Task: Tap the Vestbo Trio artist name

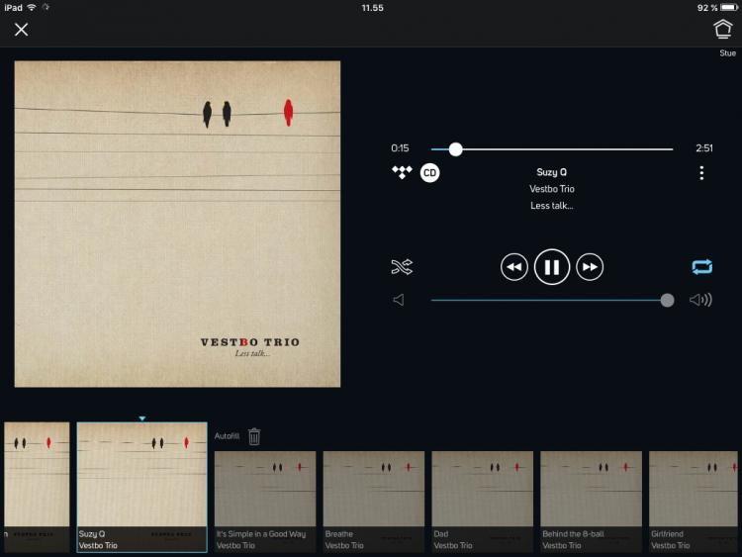Action: pyautogui.click(x=552, y=189)
